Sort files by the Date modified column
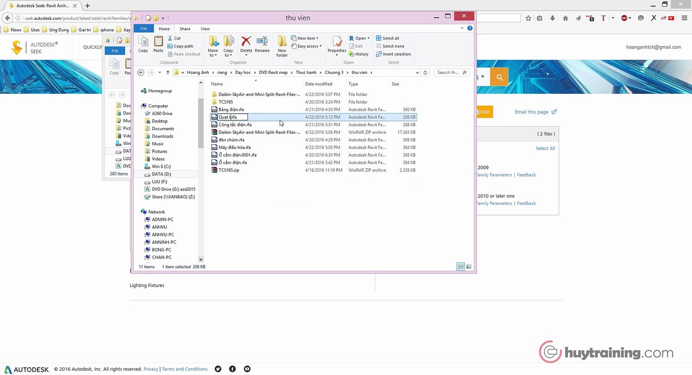Screen dimensions: 692x375 [319, 84]
